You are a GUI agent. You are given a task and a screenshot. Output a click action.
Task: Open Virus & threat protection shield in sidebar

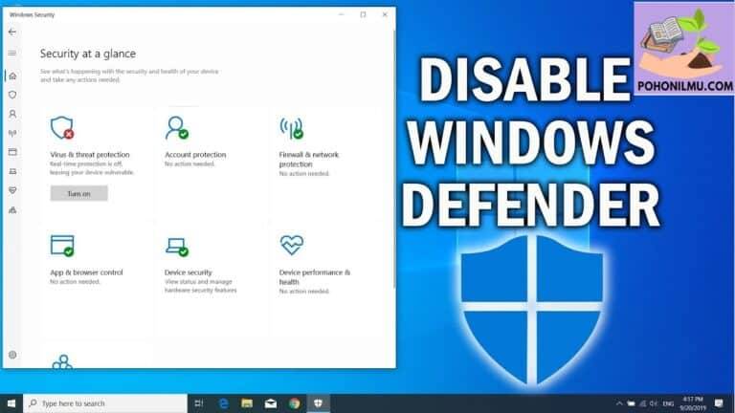point(12,95)
